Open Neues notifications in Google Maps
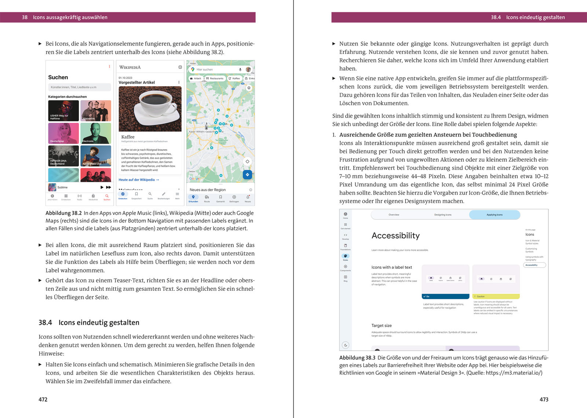The height and width of the screenshot is (418, 587). 248,199
